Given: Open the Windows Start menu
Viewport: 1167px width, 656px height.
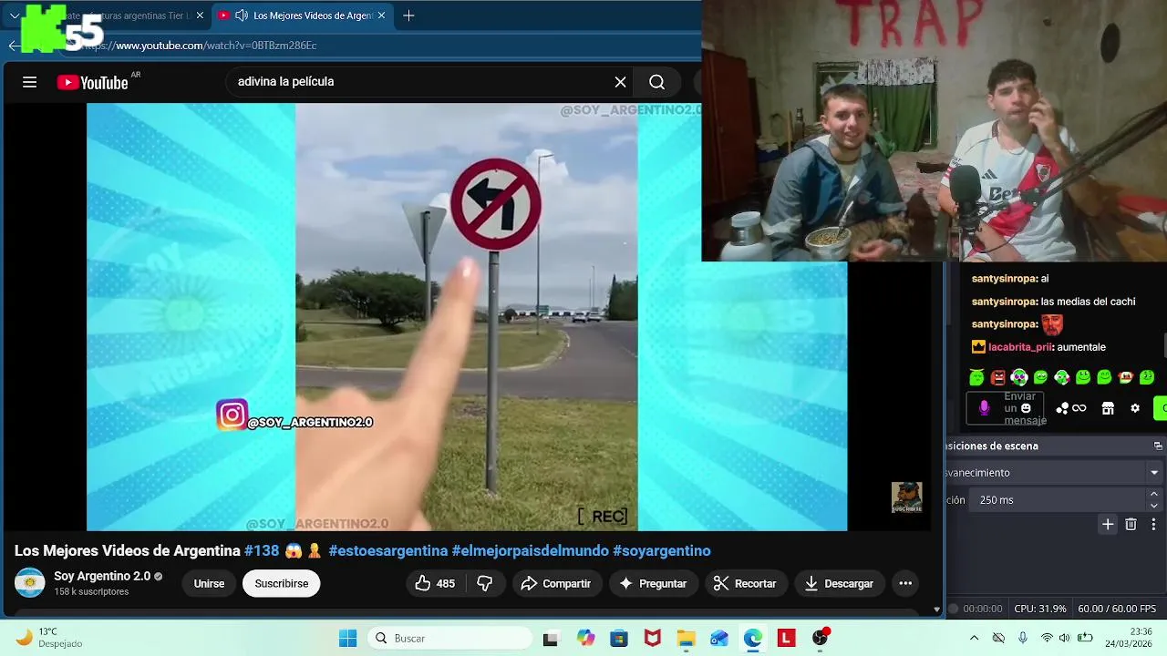Looking at the screenshot, I should click(347, 638).
